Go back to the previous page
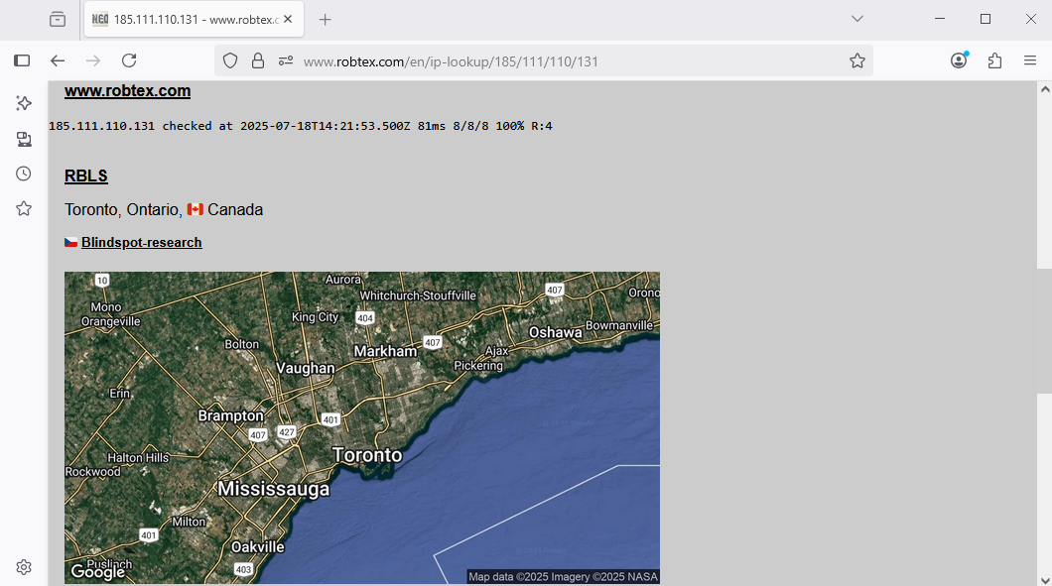The image size is (1052, 586). [x=58, y=60]
